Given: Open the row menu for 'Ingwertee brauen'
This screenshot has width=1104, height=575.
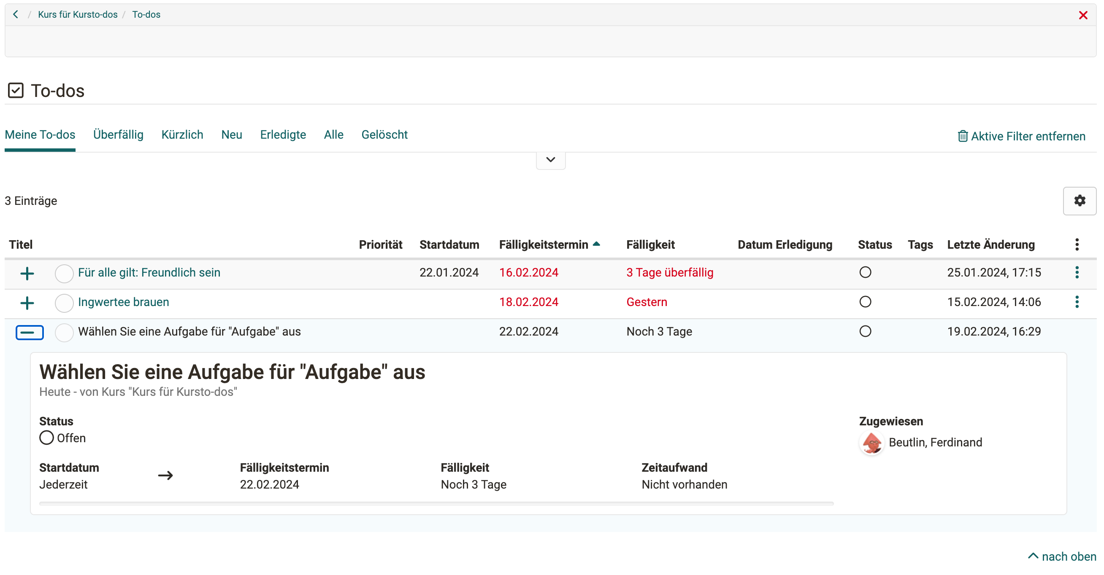Looking at the screenshot, I should point(1077,302).
